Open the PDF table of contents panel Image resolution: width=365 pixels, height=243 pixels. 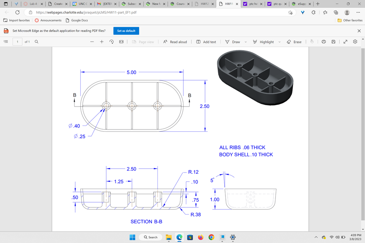click(6, 42)
